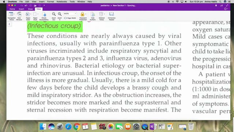Screen dimensions: 234x132
Task: Open QuickTime Player from the Dock
Action: coord(145,126)
